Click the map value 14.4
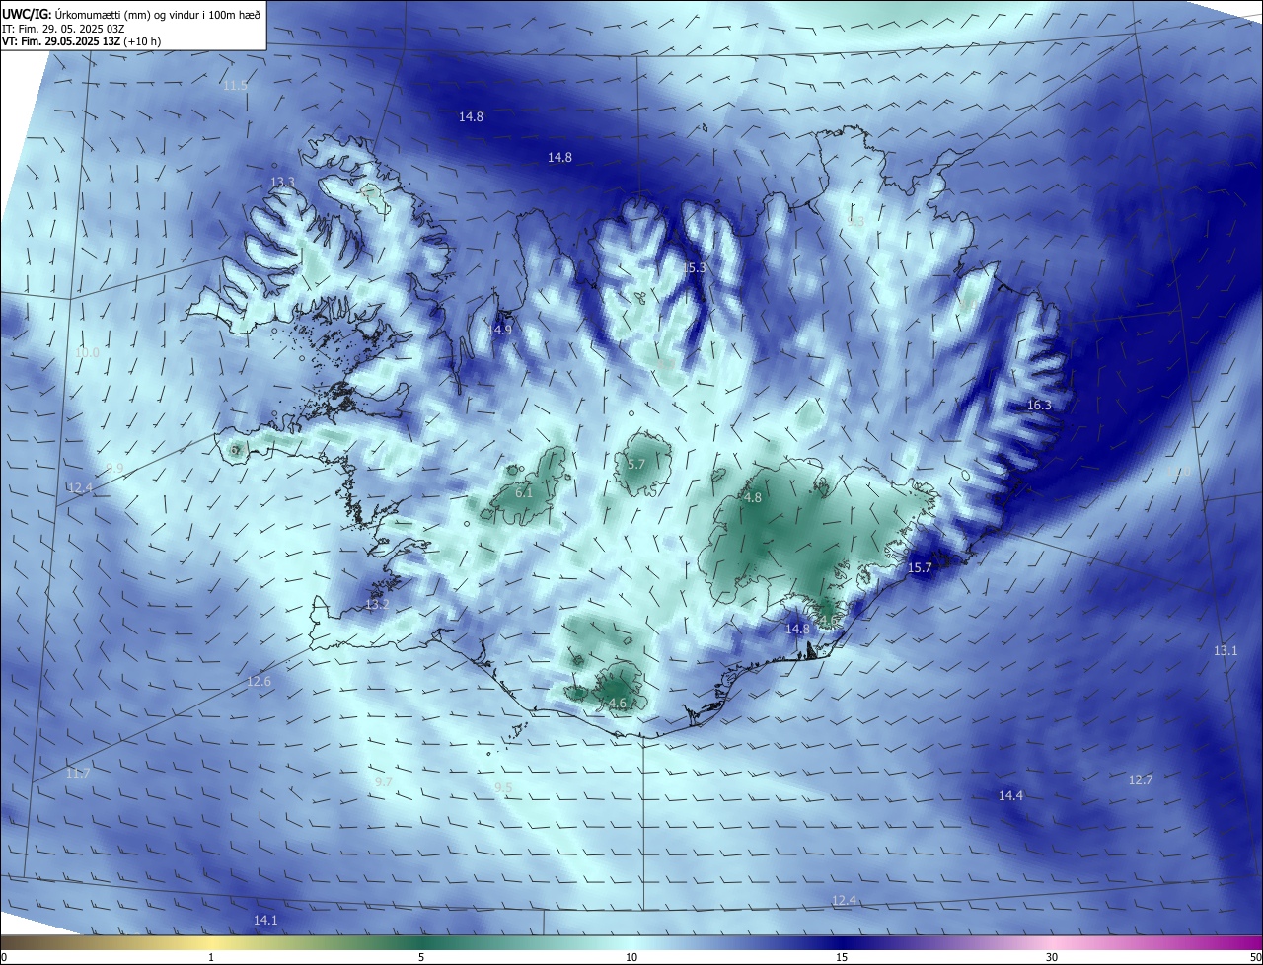This screenshot has width=1263, height=965. point(1010,796)
